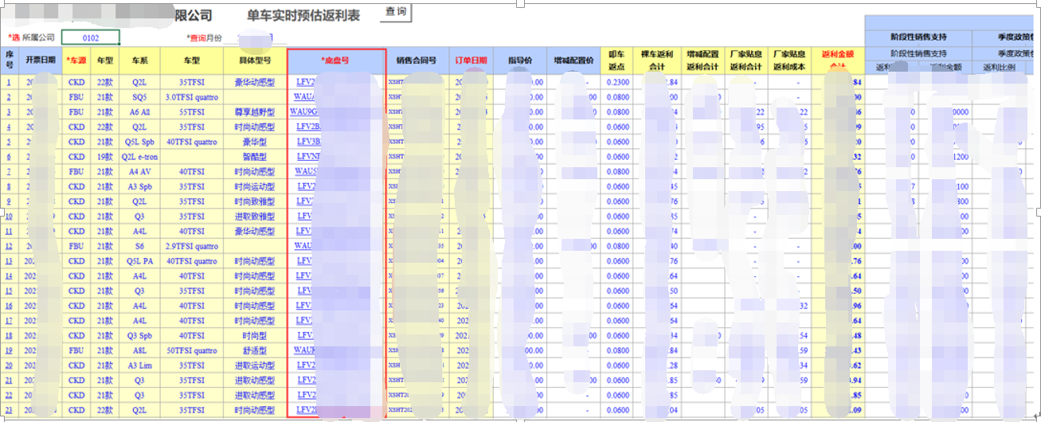The image size is (1041, 422).
Task: Select the 增减配置价 column header
Action: (x=573, y=60)
